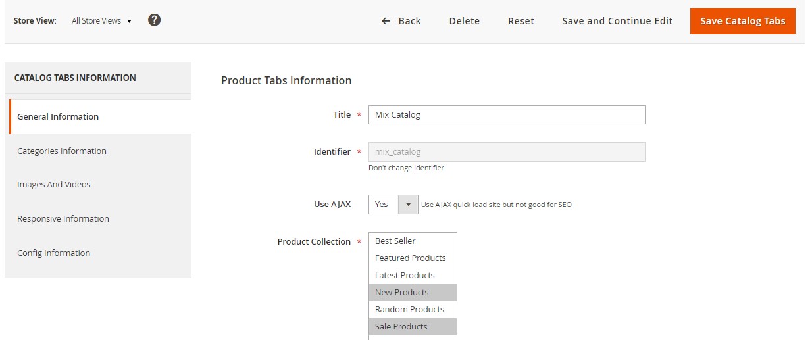The height and width of the screenshot is (340, 812).
Task: Select the Config Information tab
Action: (54, 253)
